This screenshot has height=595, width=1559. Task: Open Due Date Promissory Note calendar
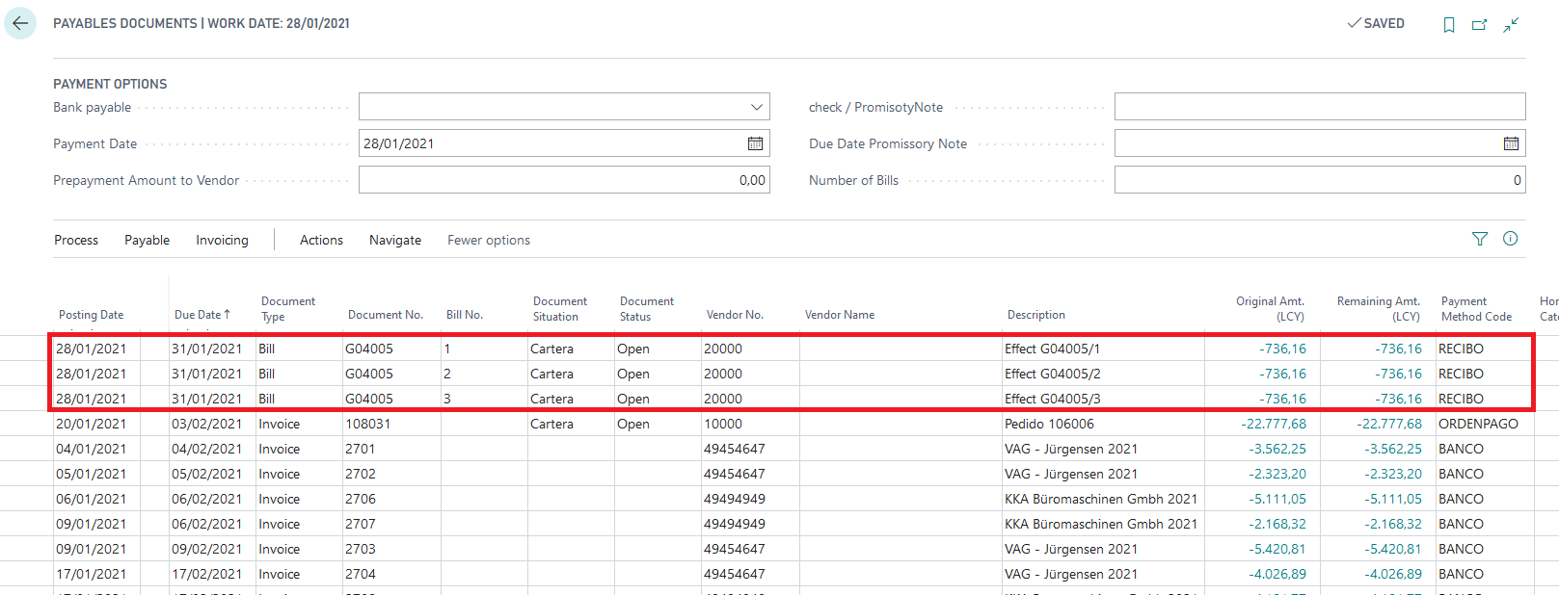click(x=1512, y=143)
